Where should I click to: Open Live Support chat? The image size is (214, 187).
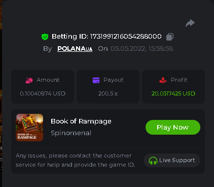pos(172,161)
